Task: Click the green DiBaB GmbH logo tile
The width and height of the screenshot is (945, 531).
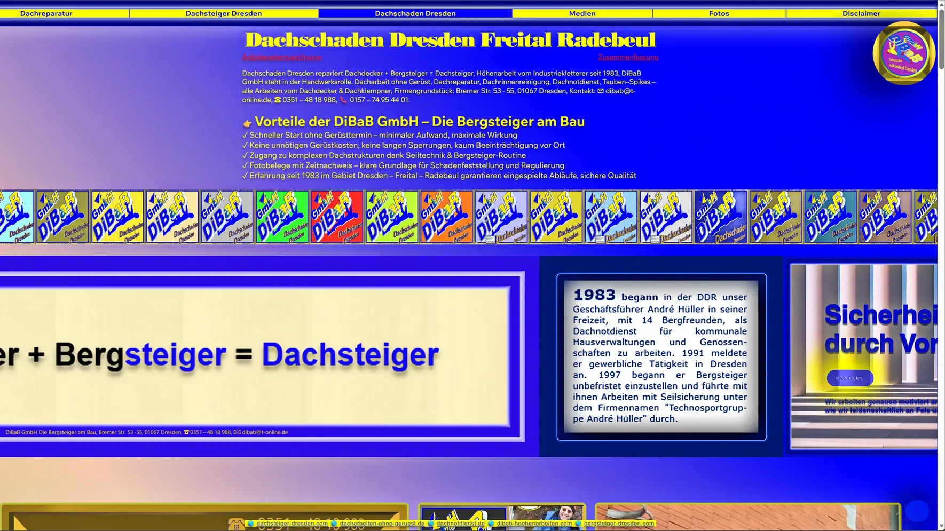Action: tap(282, 217)
